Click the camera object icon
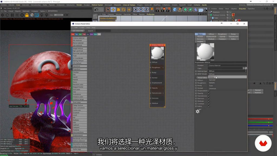 pyautogui.click(x=206, y=9)
